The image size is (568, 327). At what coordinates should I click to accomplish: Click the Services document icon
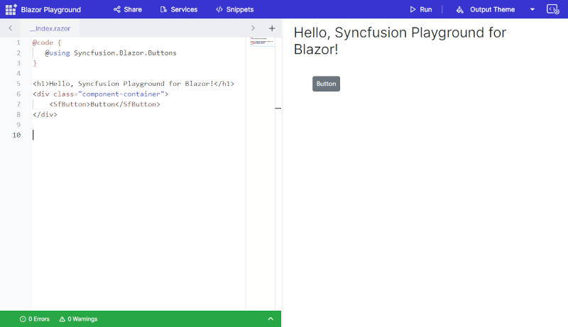[164, 9]
